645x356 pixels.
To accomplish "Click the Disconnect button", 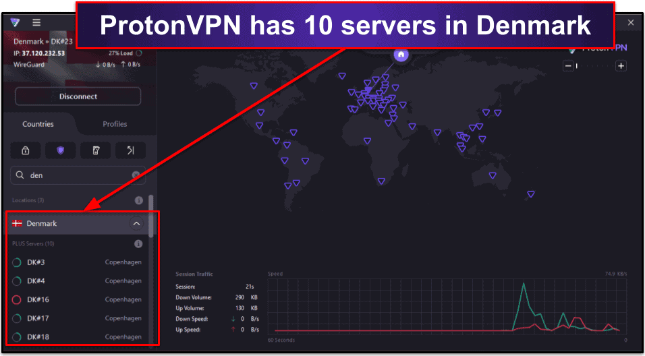I will tap(78, 96).
